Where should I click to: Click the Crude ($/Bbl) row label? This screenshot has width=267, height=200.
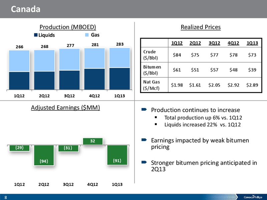(x=151, y=55)
